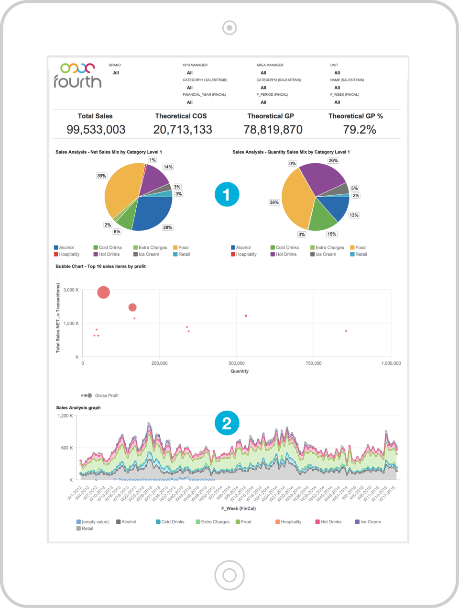This screenshot has height=608, width=459.
Task: Toggle Hot Drinks in Quantity Sales Mix legend
Action: 284,254
